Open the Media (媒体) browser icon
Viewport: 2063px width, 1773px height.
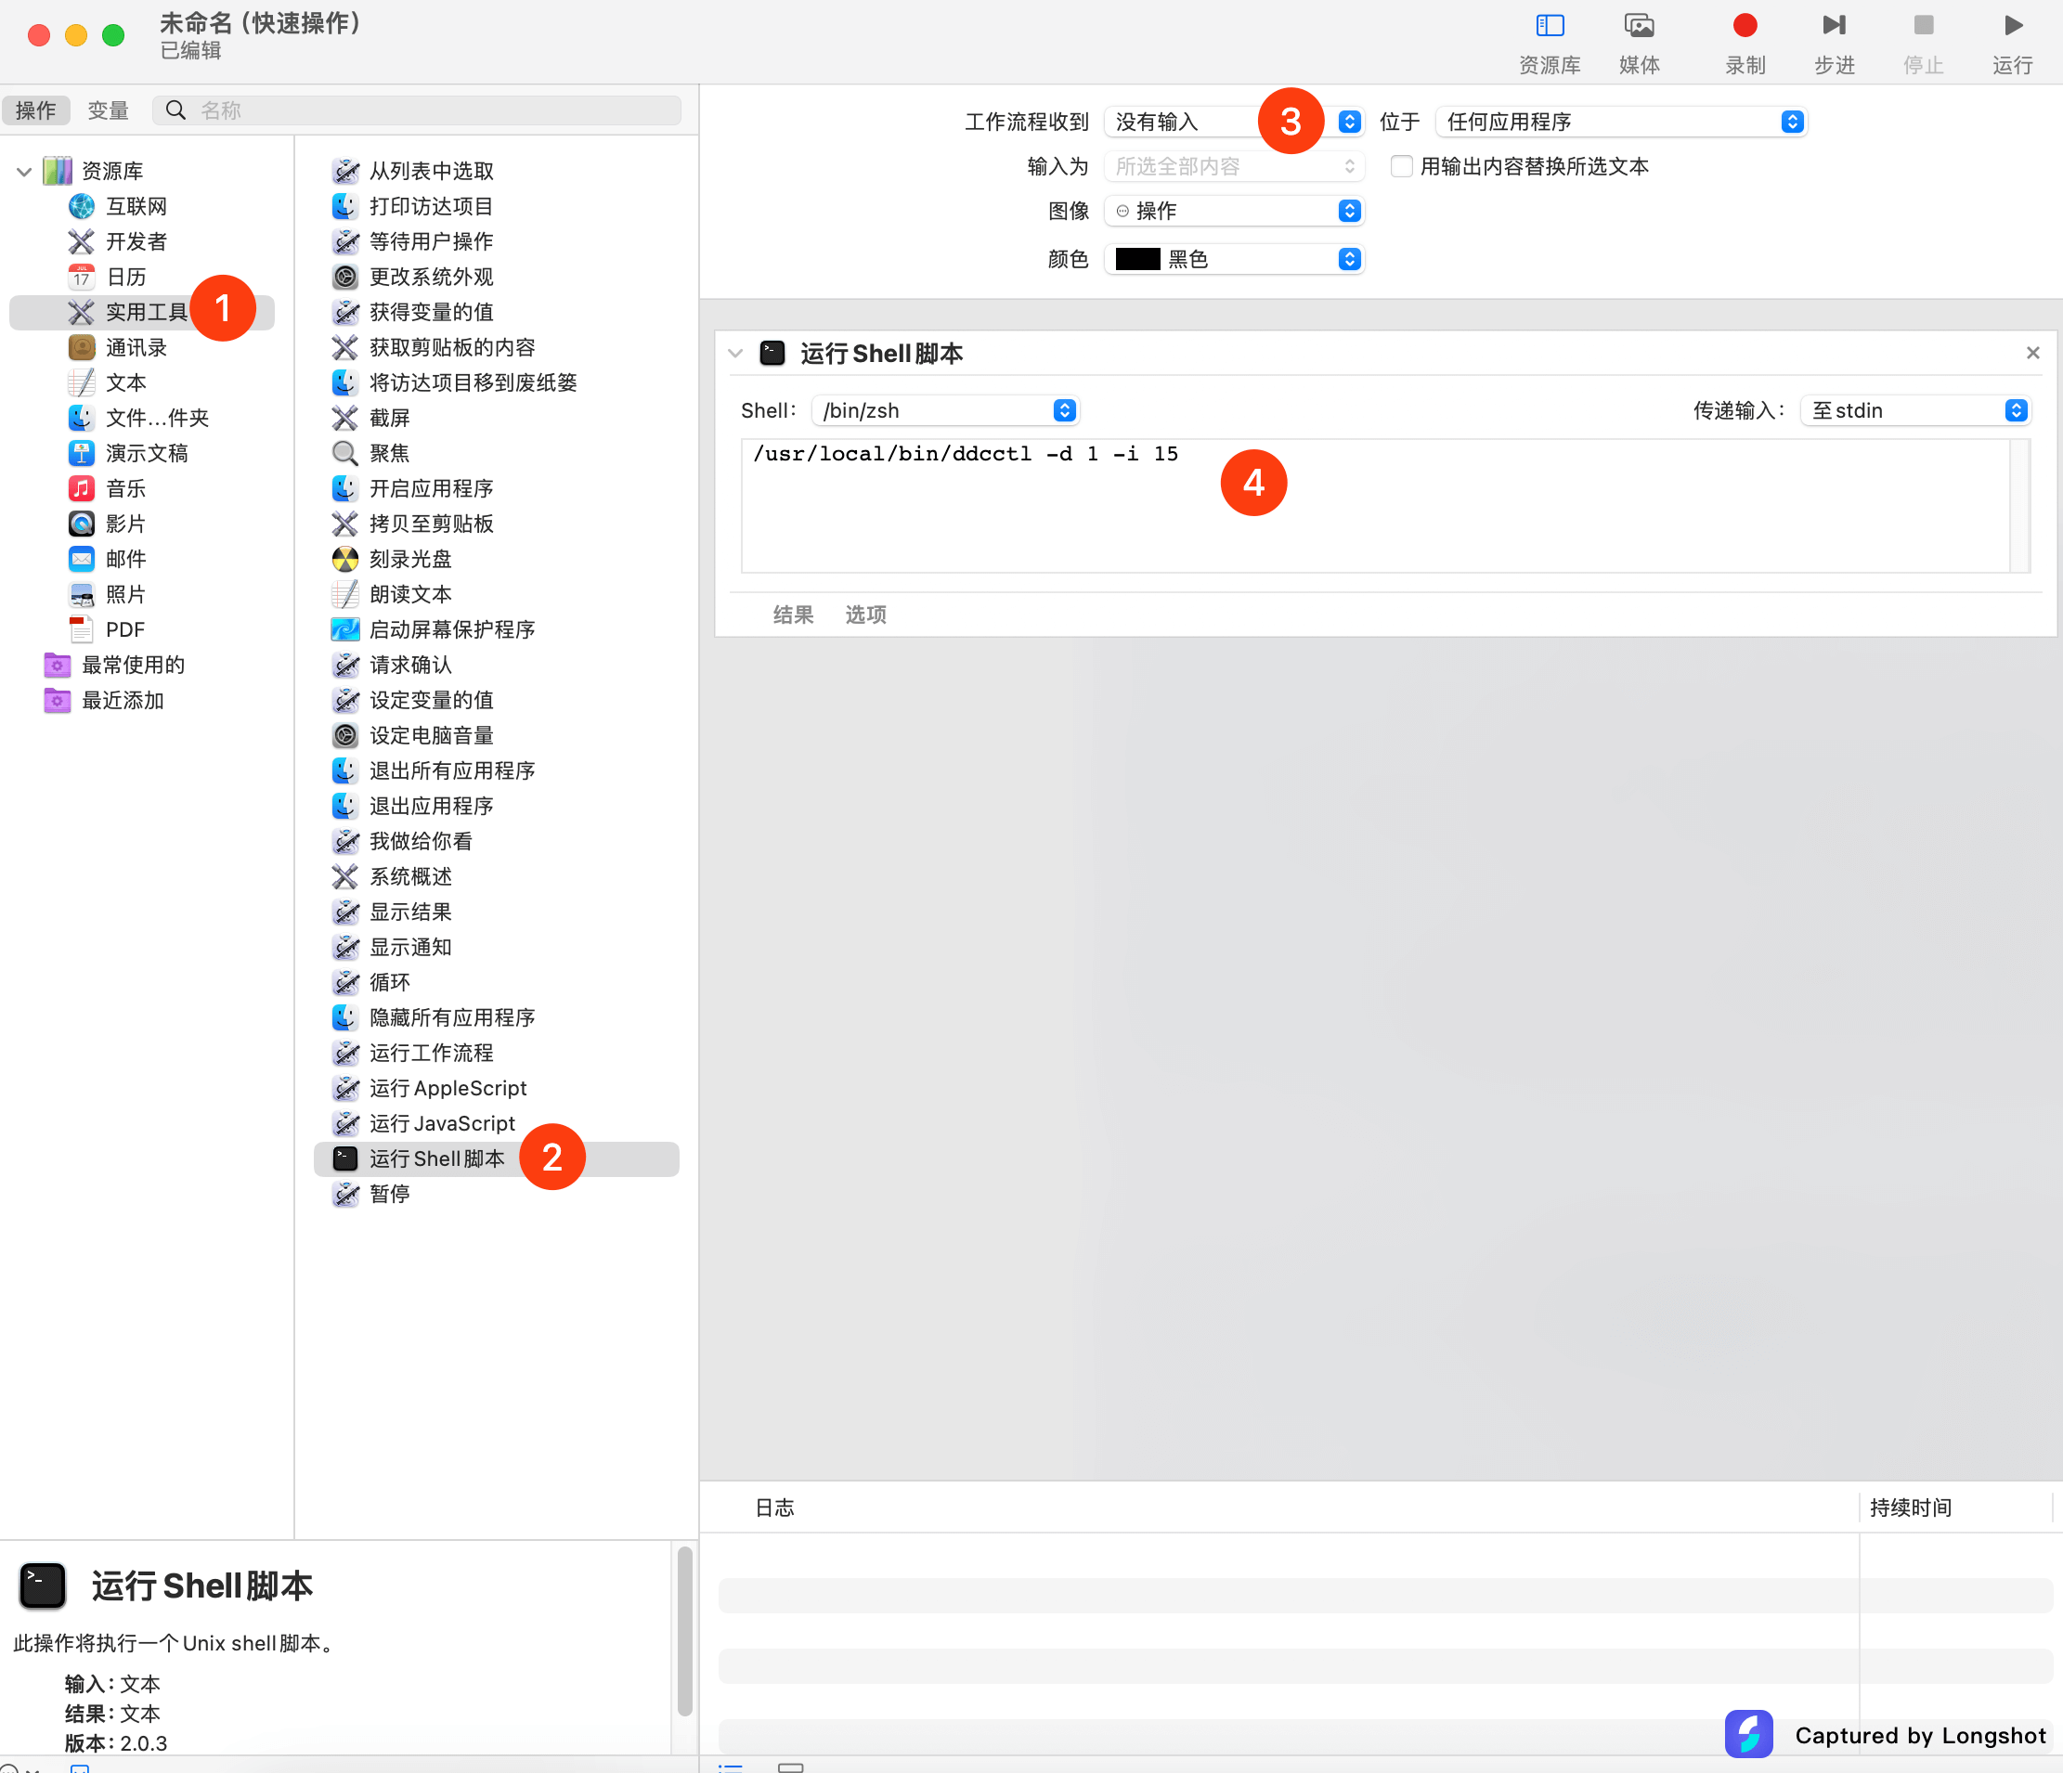(1639, 26)
